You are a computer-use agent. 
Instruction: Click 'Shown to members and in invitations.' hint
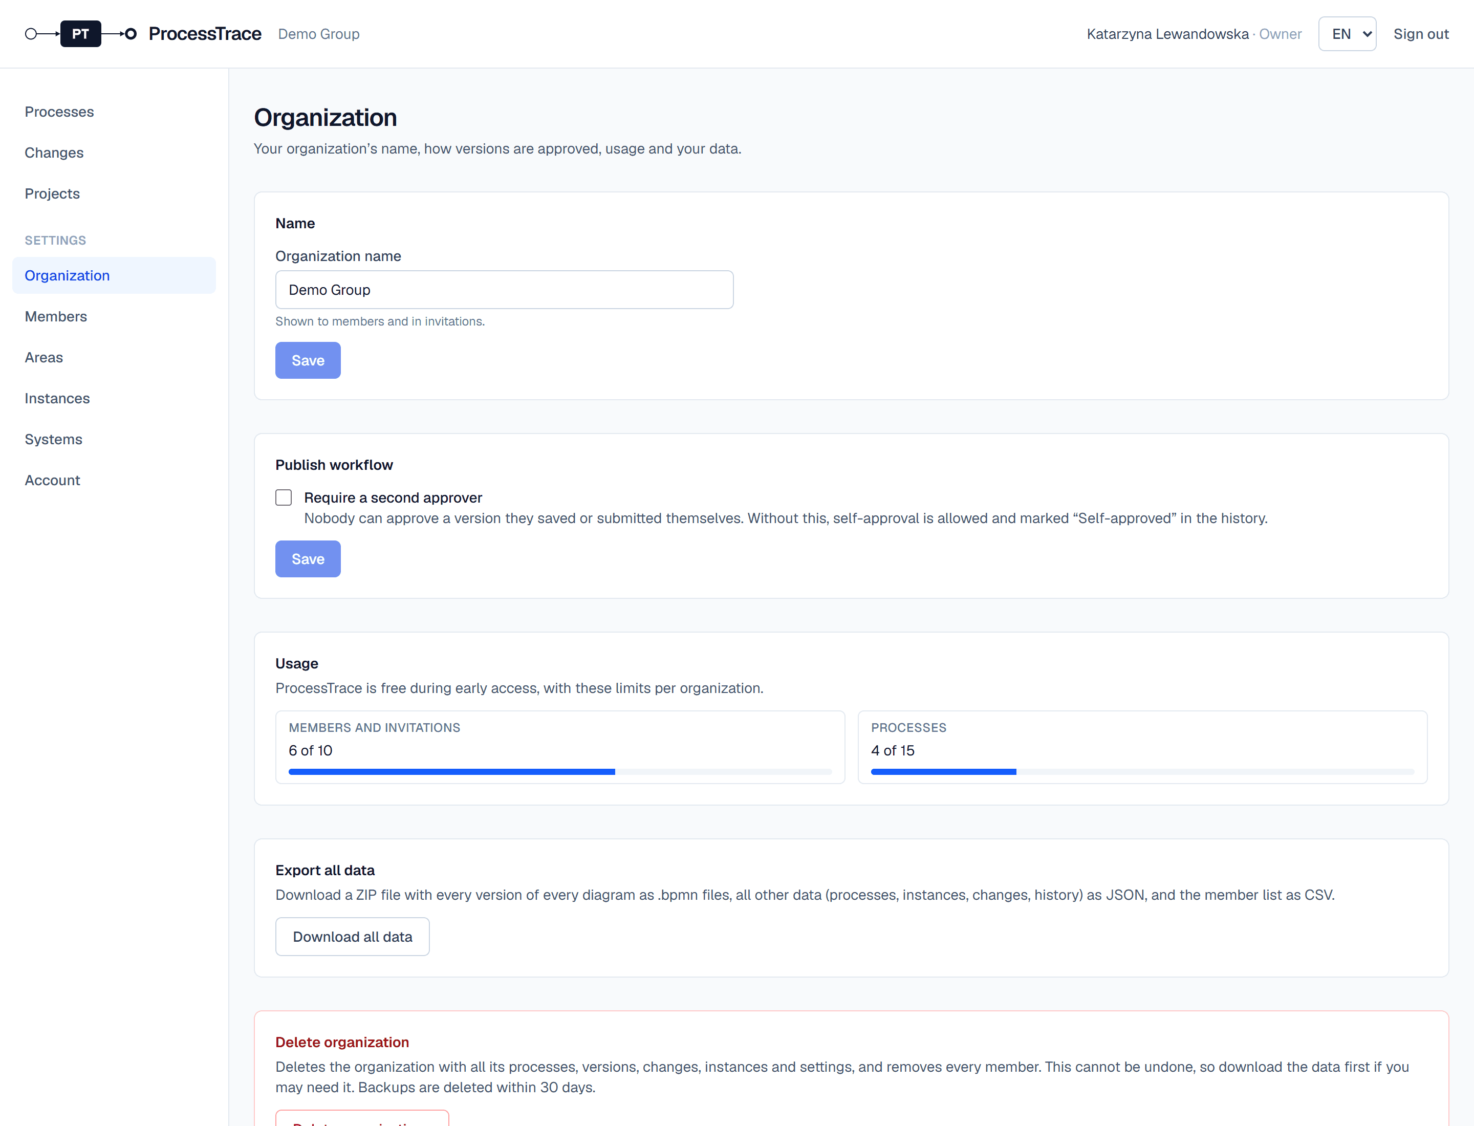(x=379, y=321)
